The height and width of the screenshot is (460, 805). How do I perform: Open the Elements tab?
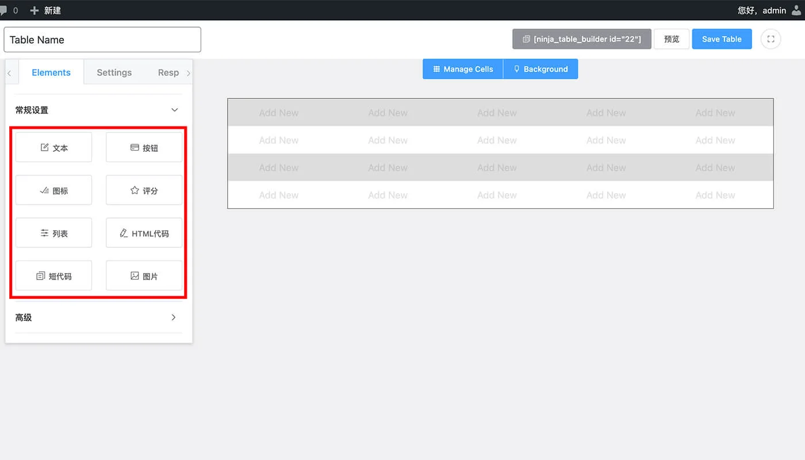[x=51, y=72]
